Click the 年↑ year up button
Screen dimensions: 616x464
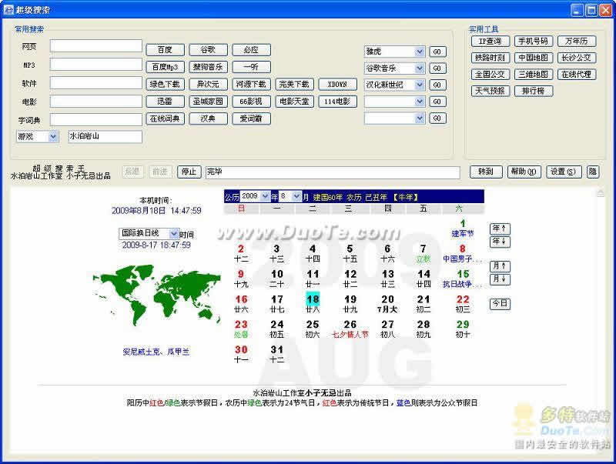pos(500,229)
